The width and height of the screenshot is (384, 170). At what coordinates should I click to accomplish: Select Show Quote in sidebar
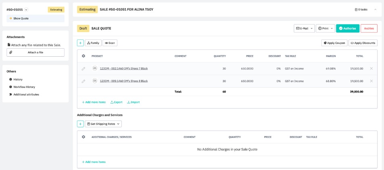click(35, 18)
